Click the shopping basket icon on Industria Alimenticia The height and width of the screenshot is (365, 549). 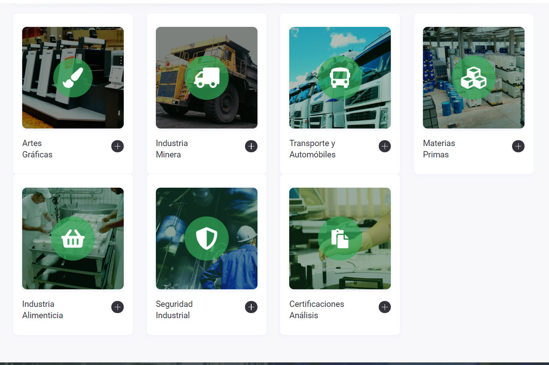73,239
